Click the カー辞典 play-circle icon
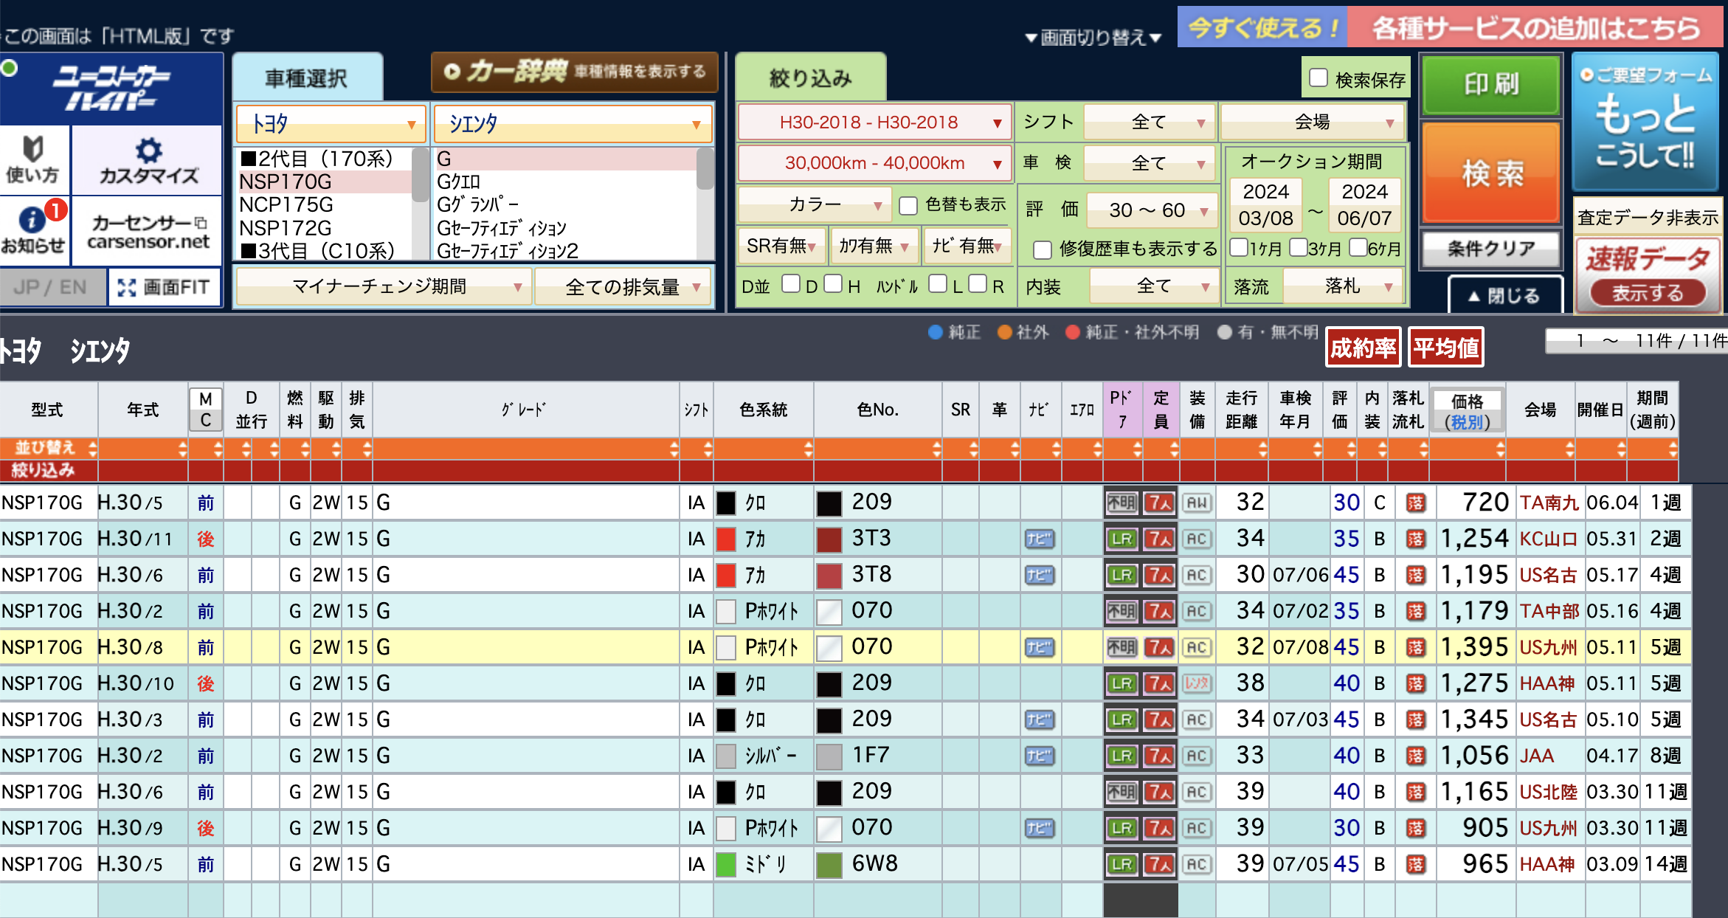 point(452,72)
